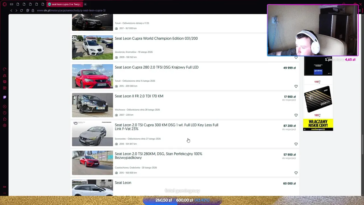The image size is (364, 205).
Task: Open Settings gear icon in sidebar
Action: coord(5,125)
